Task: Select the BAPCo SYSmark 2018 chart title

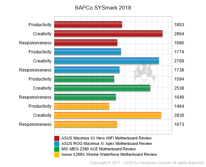Action: [x=103, y=8]
